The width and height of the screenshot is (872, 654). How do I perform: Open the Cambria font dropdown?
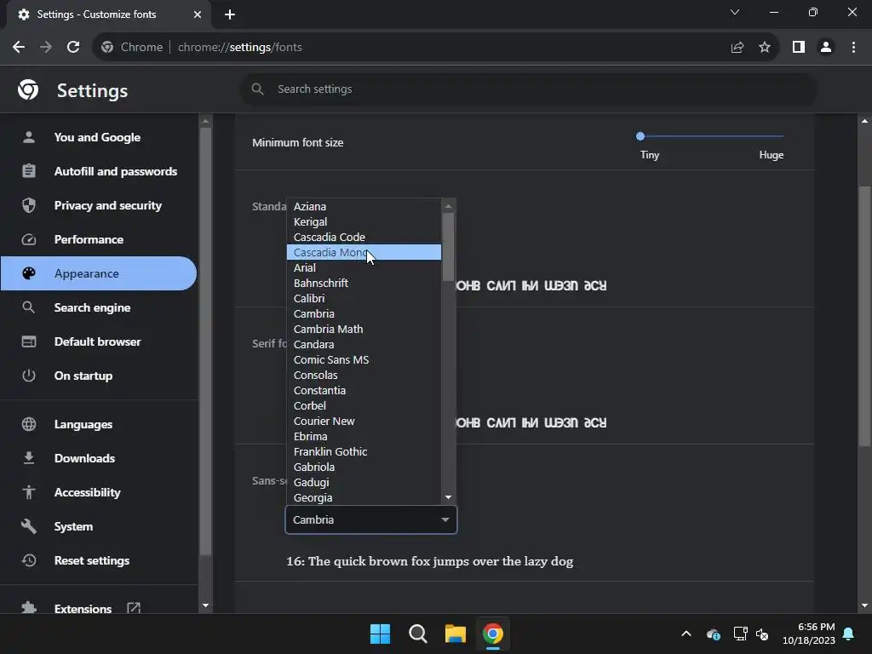click(371, 519)
